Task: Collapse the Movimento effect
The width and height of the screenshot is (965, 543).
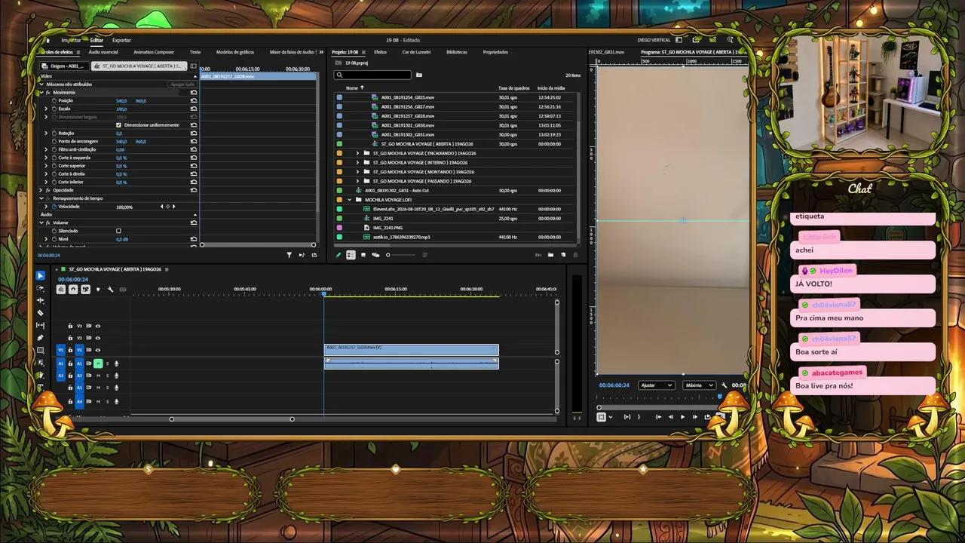Action: coord(41,92)
